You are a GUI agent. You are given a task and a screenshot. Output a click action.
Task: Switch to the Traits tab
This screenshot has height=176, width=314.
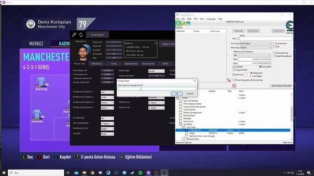(x=114, y=64)
